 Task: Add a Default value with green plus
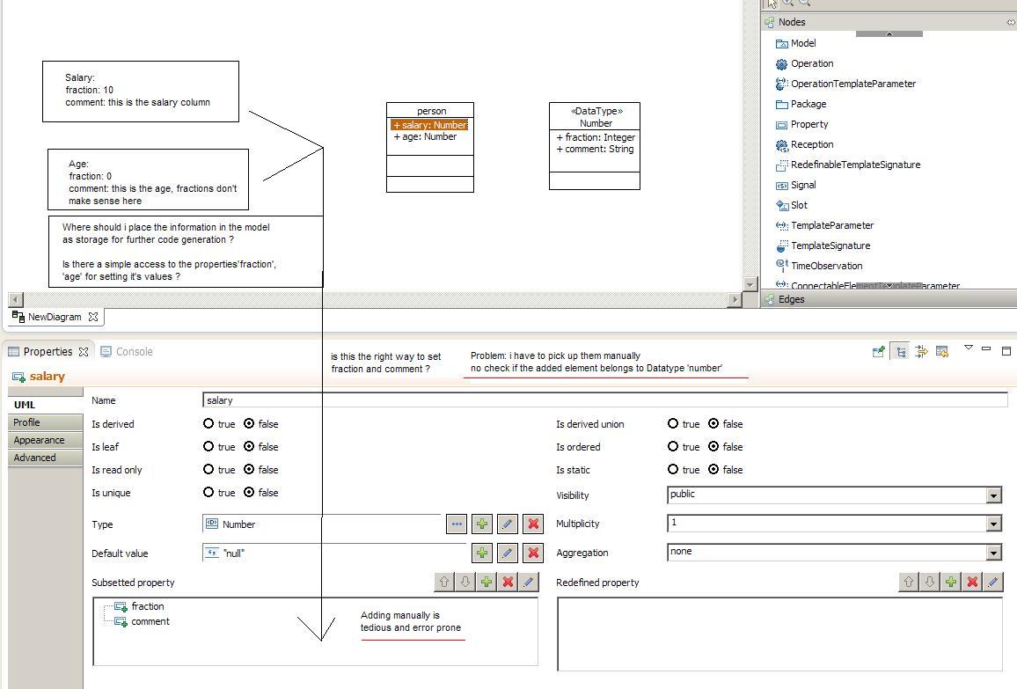point(482,553)
